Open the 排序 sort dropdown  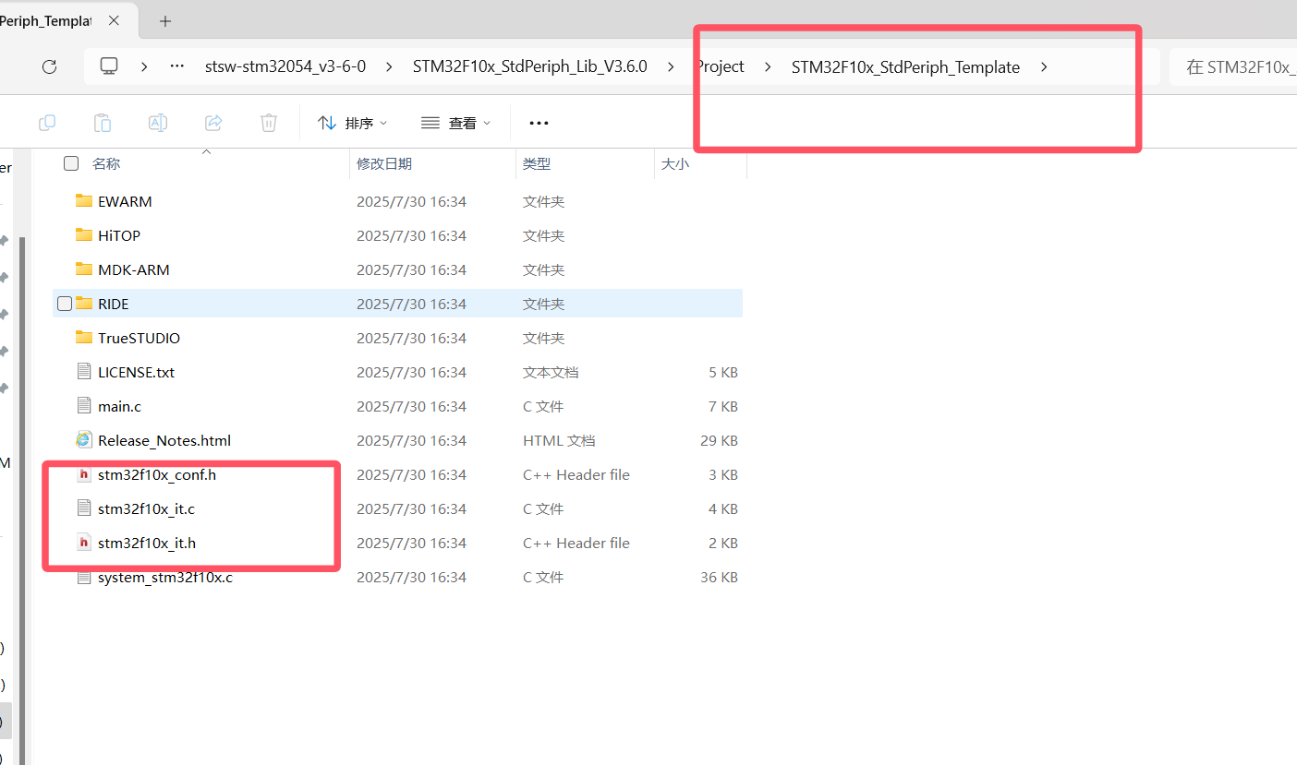click(352, 123)
